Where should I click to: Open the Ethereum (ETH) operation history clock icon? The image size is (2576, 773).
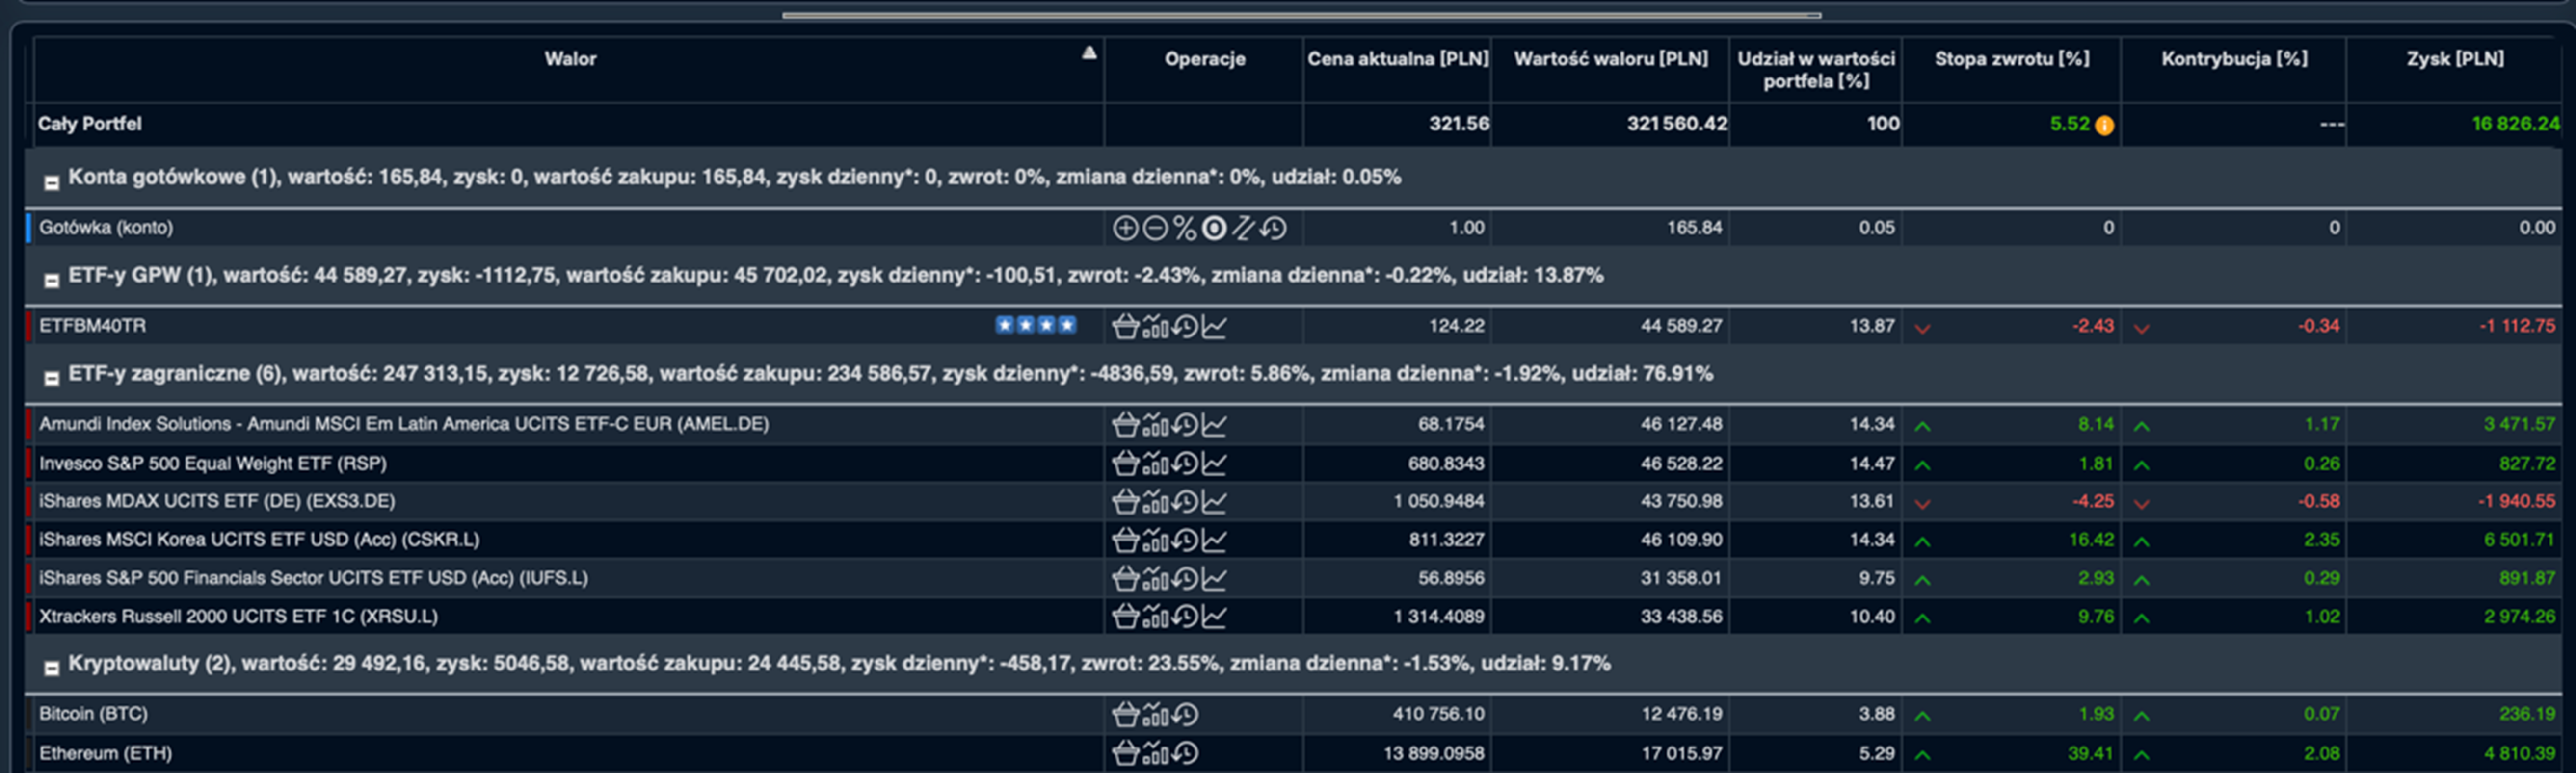pyautogui.click(x=1185, y=753)
